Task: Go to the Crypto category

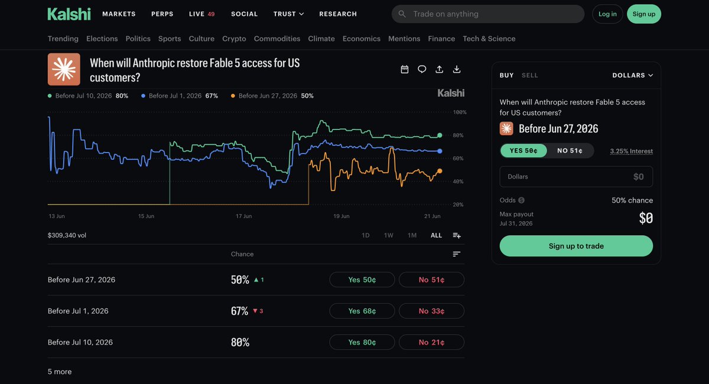Action: click(234, 38)
